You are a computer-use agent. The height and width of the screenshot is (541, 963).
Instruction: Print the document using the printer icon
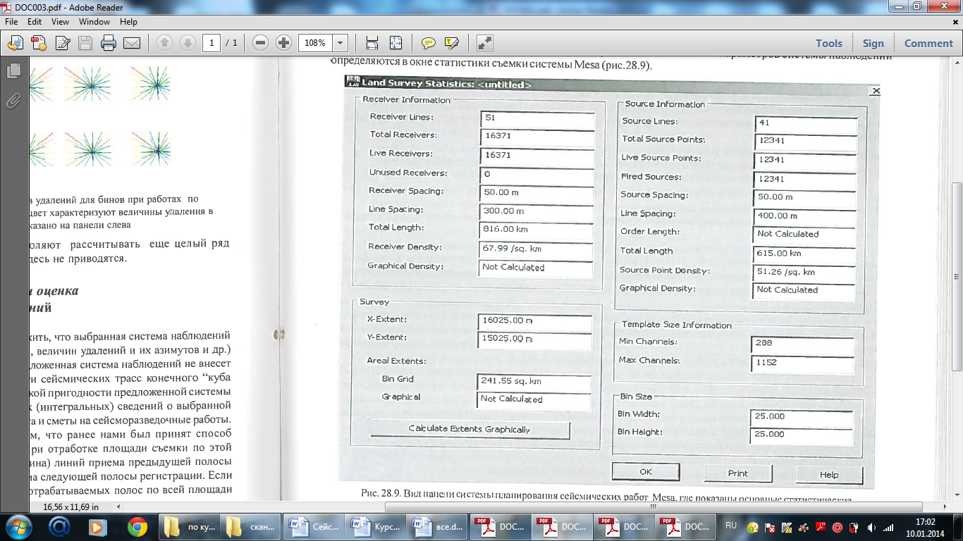(x=109, y=43)
